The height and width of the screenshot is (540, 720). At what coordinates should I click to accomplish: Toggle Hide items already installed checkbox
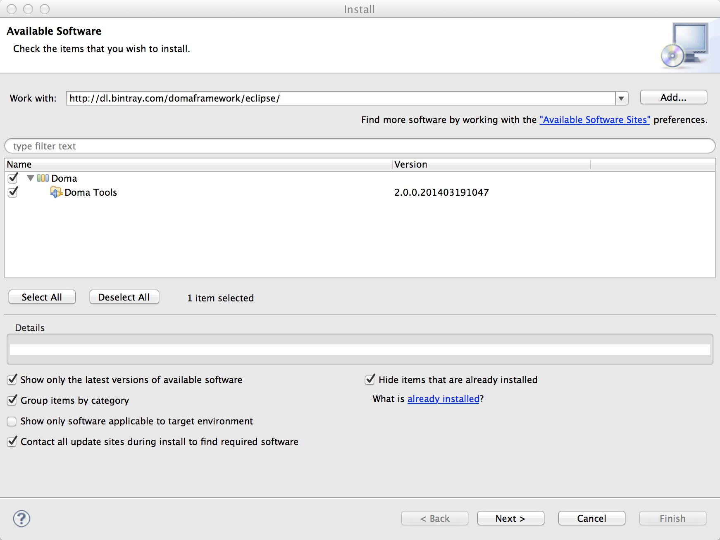point(370,379)
